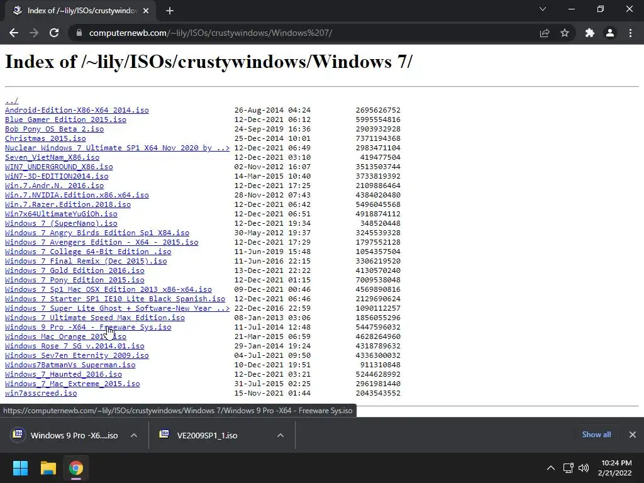Download Windows_7_Haunted_2016.iso
The width and height of the screenshot is (644, 483).
(x=64, y=375)
